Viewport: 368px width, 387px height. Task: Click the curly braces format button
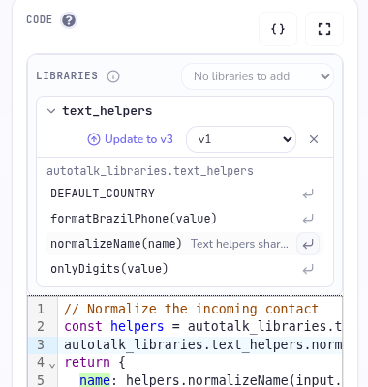point(278,29)
